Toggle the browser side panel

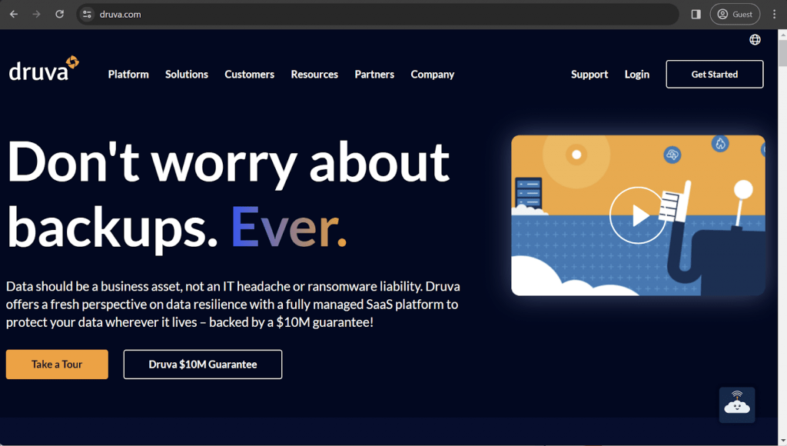pyautogui.click(x=696, y=14)
